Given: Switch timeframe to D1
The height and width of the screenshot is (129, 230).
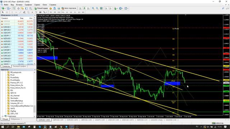Looking at the screenshot, I should tap(75, 12).
